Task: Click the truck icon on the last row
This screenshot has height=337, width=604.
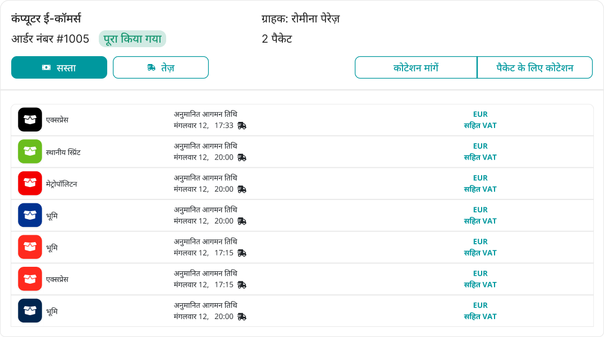Action: pos(242,316)
